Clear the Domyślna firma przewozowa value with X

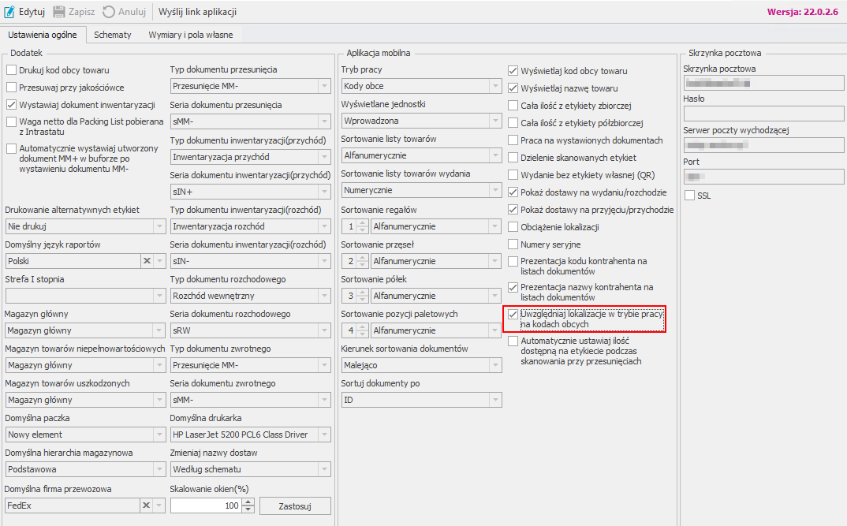tap(147, 505)
